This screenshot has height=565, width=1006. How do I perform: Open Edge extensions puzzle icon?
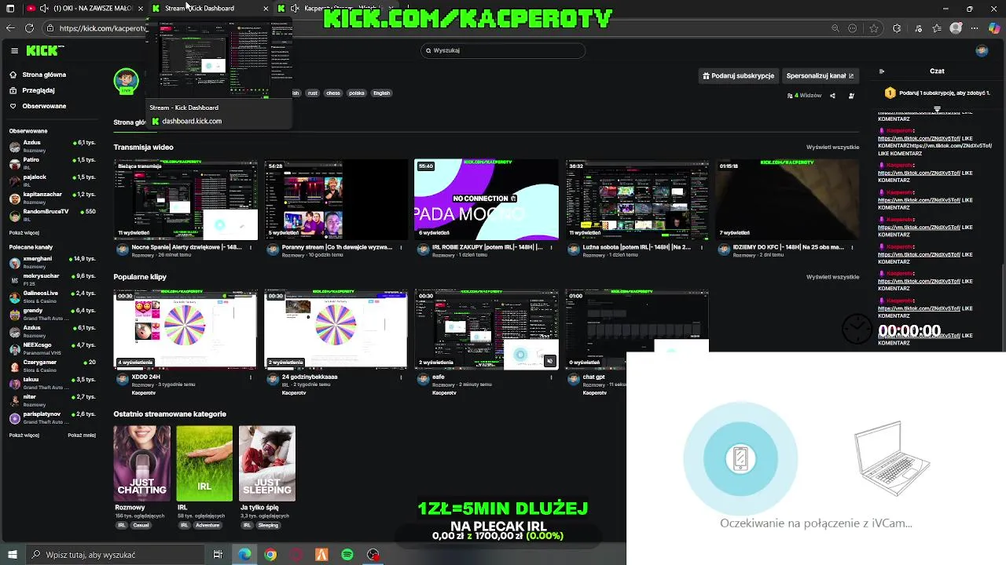point(897,28)
